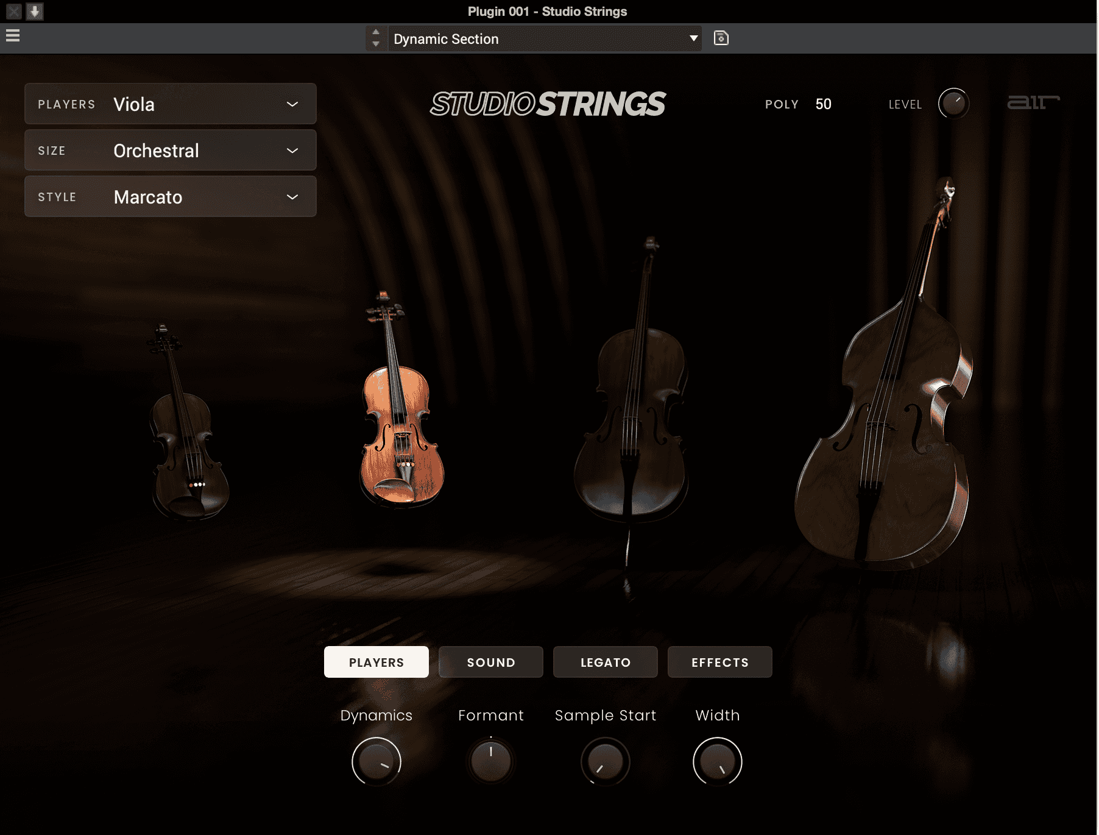Click the Poly value 50 field

click(x=824, y=104)
